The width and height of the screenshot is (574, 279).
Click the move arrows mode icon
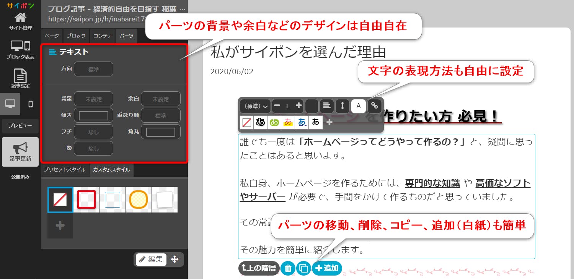[175, 259]
